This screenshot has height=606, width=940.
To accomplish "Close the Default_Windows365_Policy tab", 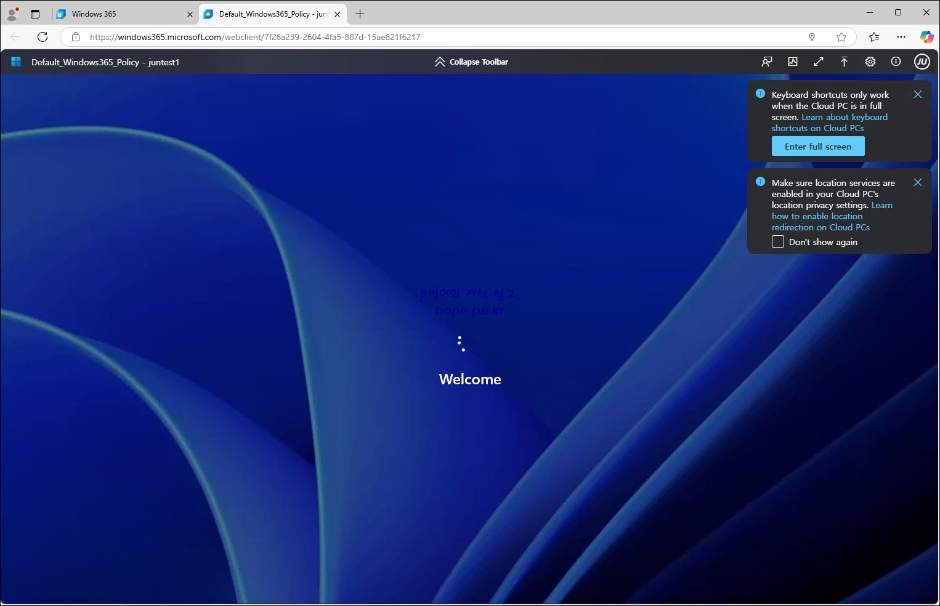I will (337, 14).
